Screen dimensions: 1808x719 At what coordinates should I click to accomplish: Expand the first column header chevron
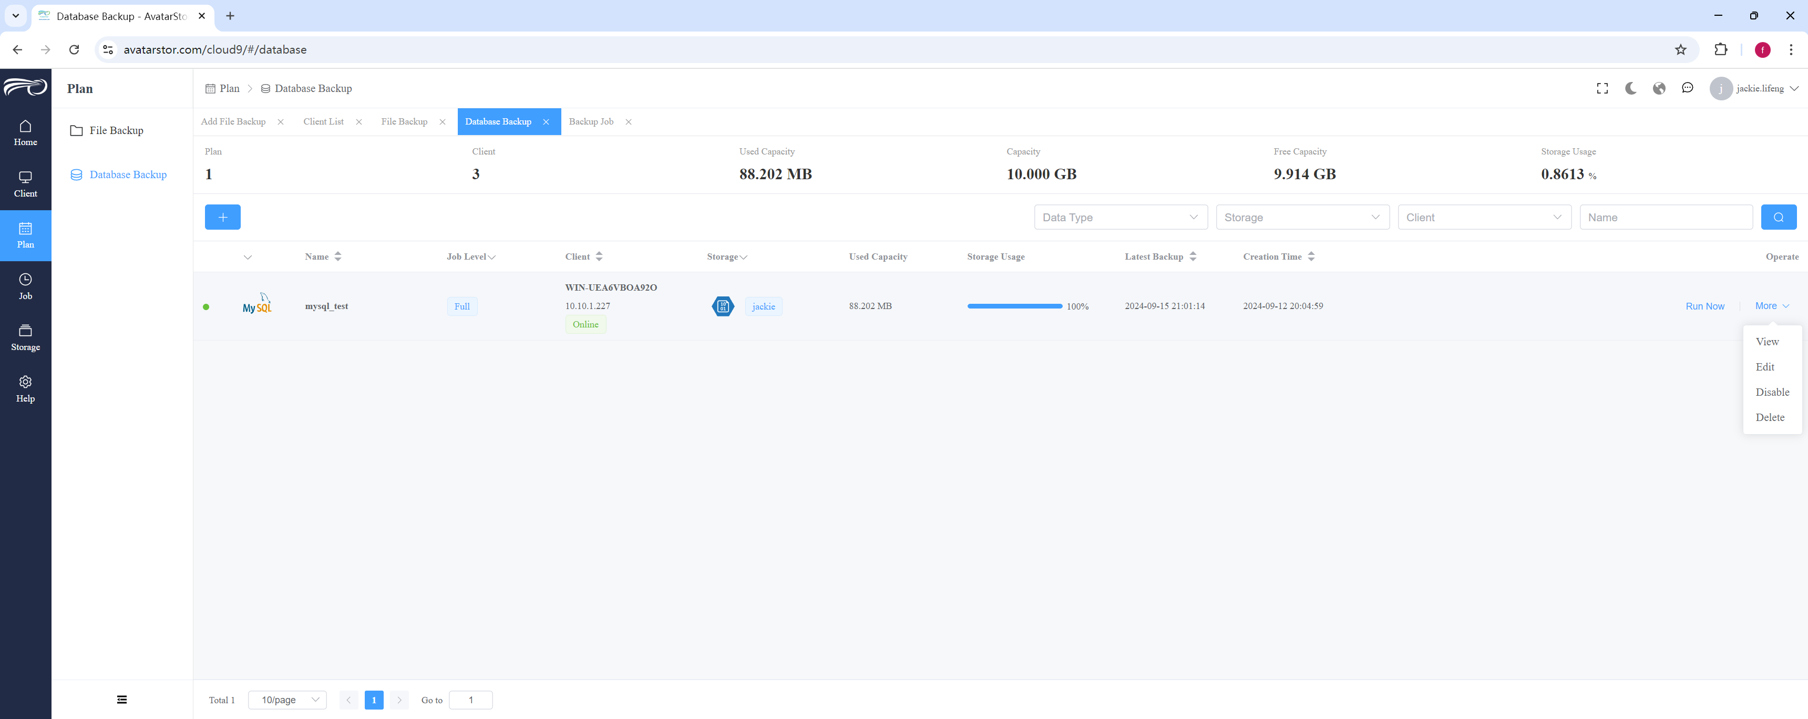tap(248, 257)
